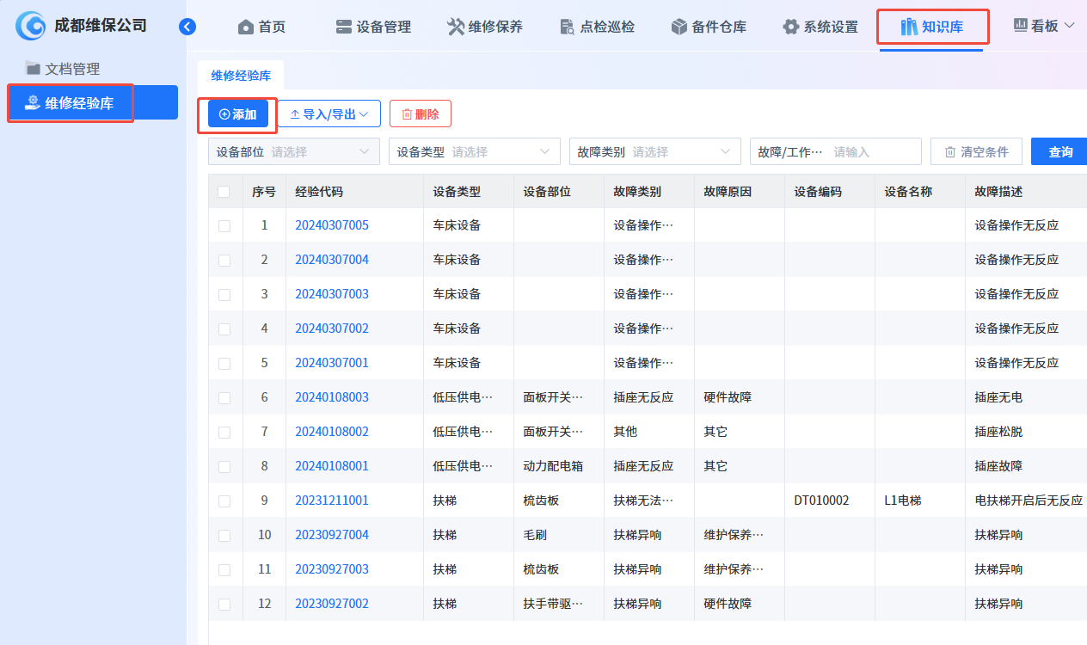Collapse sidebar with the arrow icon
1087x645 pixels.
[x=187, y=27]
